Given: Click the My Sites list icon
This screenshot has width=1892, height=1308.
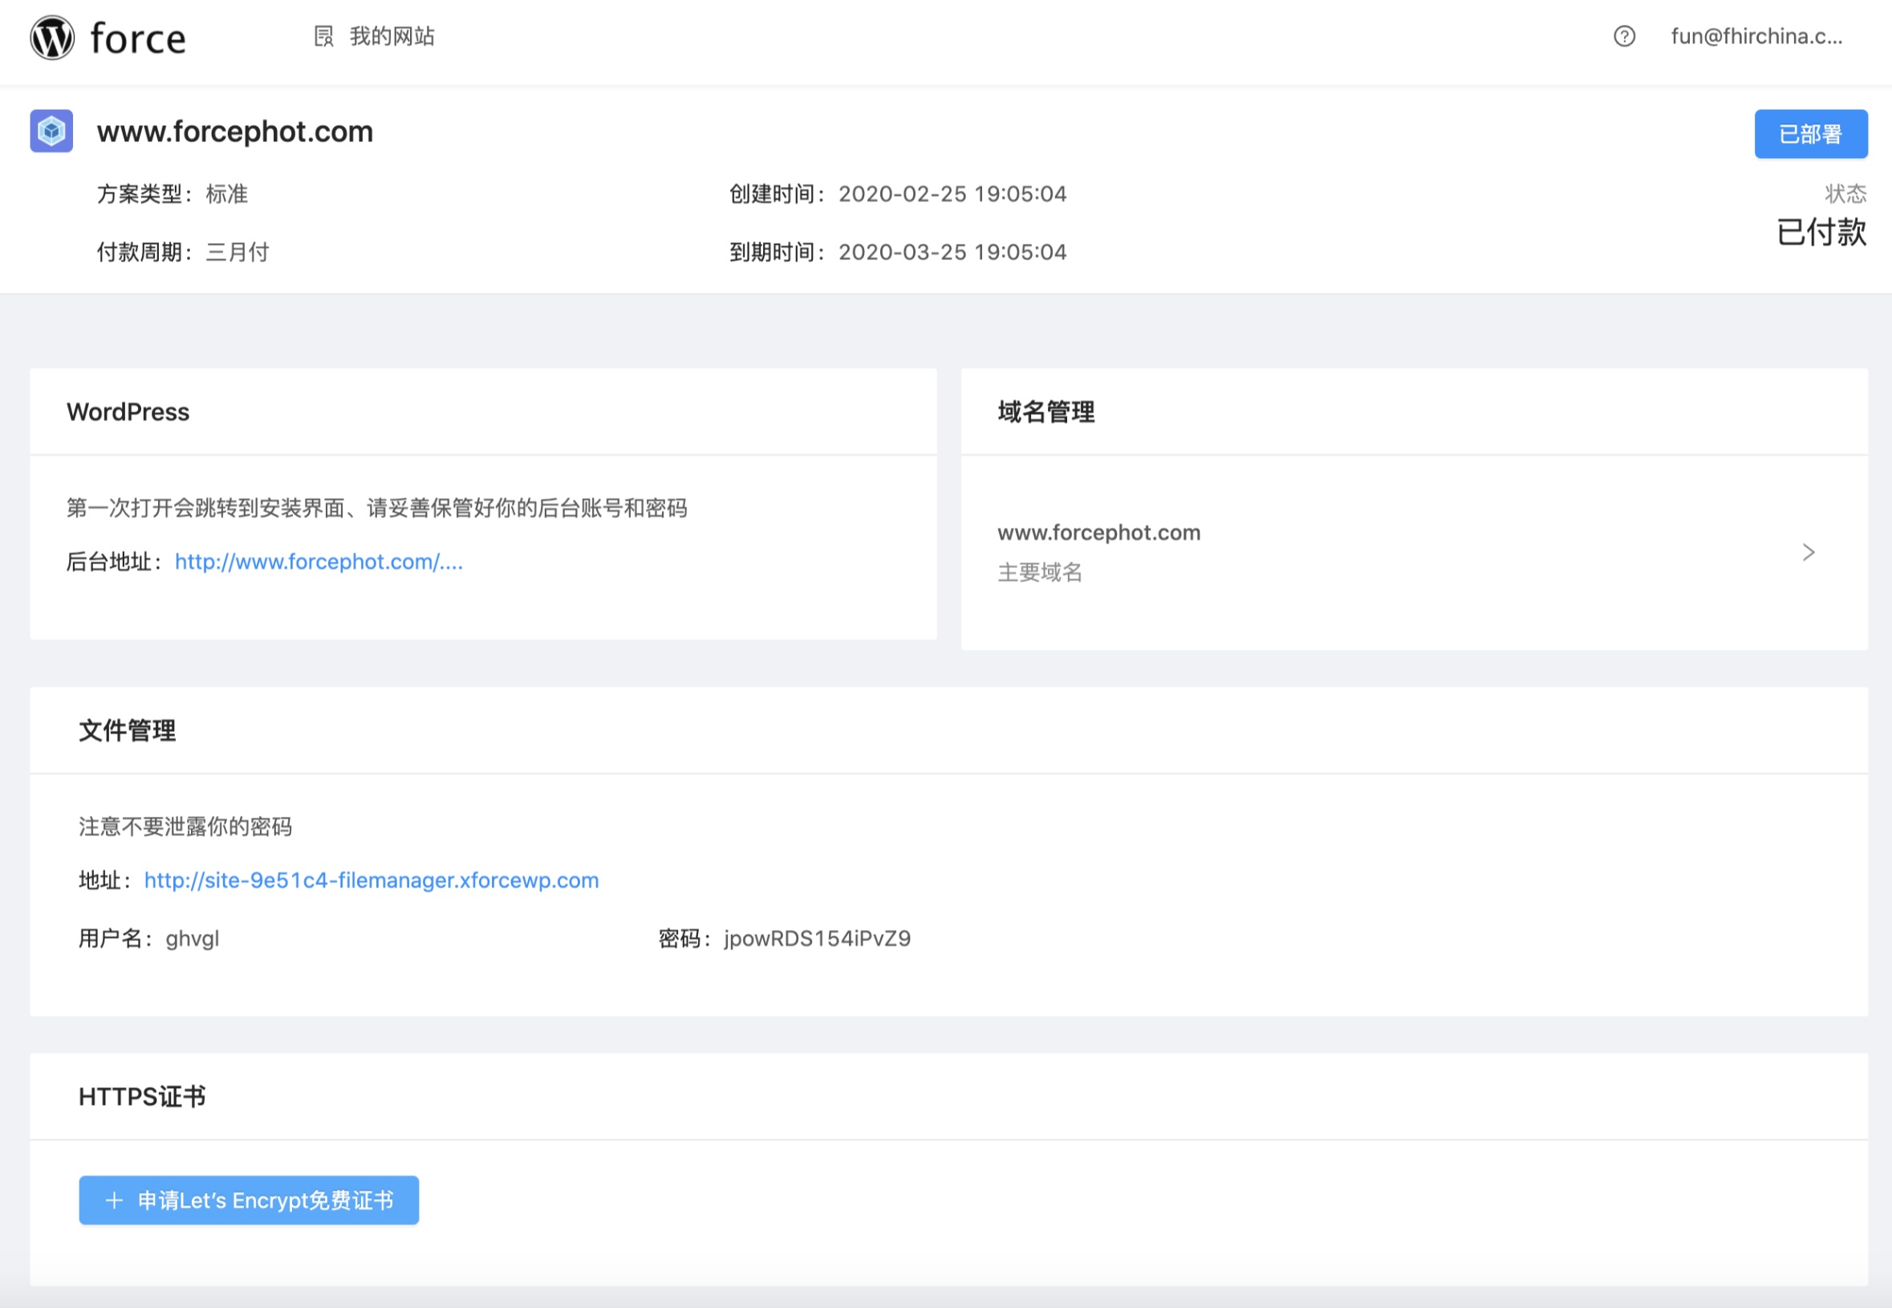Looking at the screenshot, I should point(323,36).
